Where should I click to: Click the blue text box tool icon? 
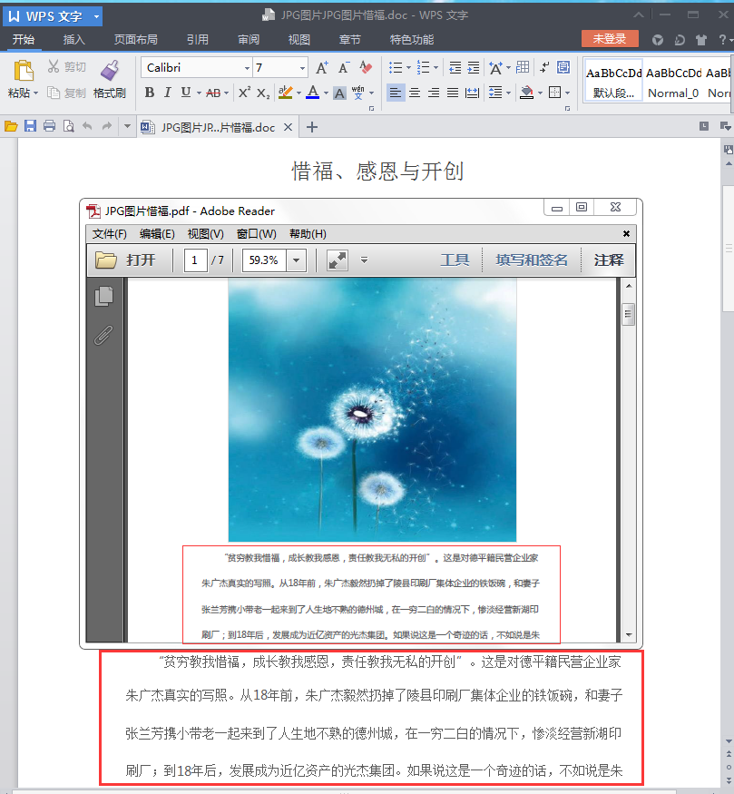coord(563,67)
